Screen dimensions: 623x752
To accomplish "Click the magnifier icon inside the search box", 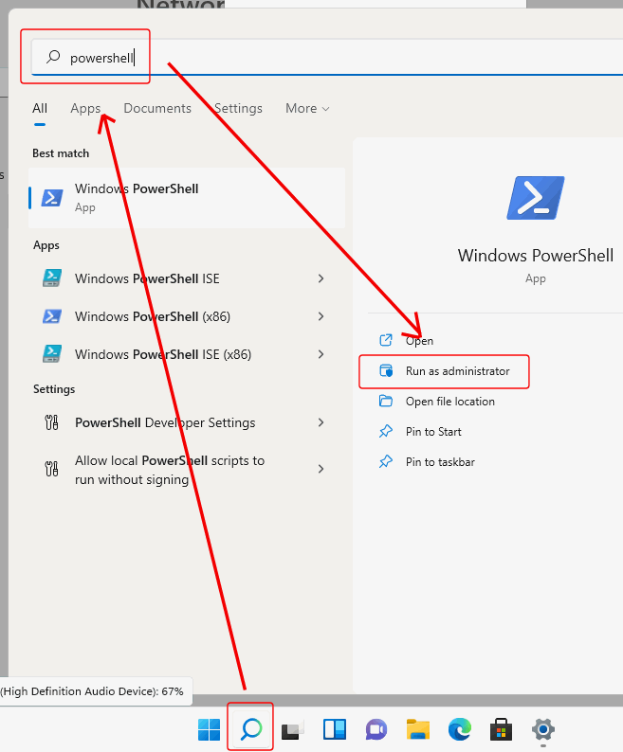I will click(53, 57).
